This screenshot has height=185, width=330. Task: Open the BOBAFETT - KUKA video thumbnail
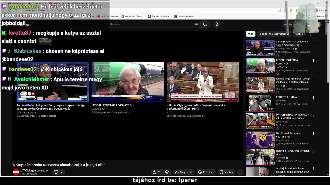(260, 103)
